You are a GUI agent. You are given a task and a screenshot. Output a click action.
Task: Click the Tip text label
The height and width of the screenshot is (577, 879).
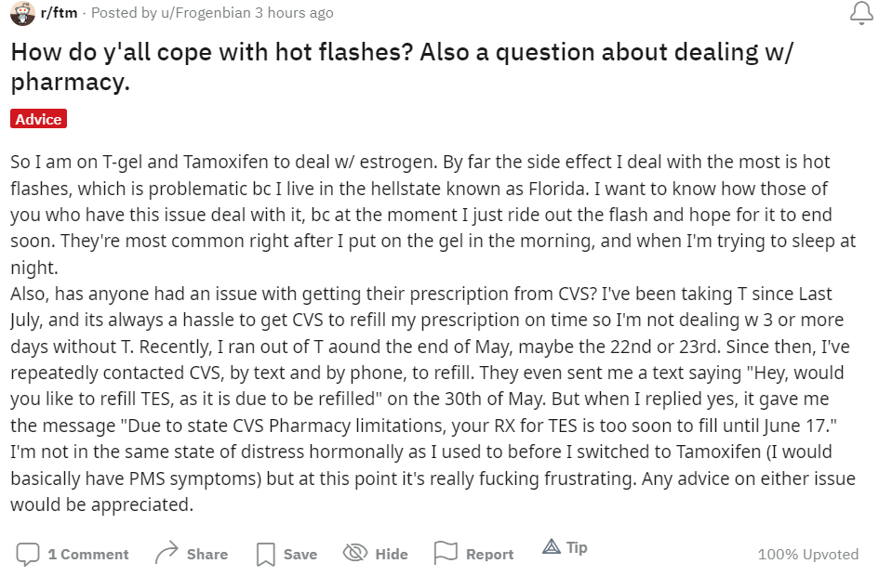tap(577, 547)
